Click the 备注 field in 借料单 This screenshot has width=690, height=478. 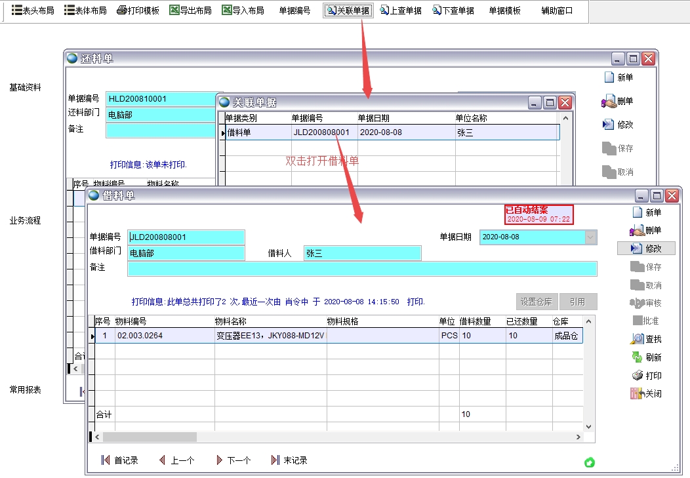click(362, 268)
